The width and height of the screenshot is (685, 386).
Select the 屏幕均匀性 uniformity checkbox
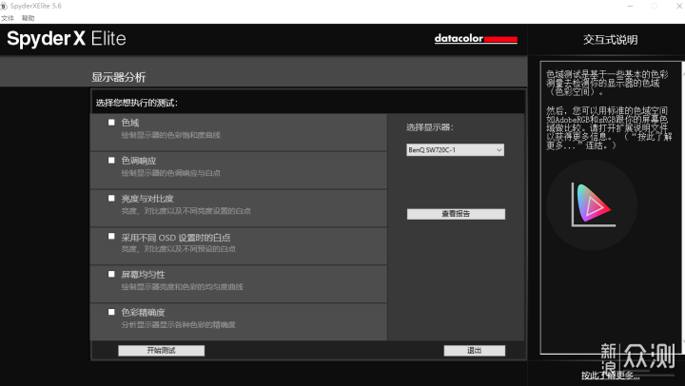(x=111, y=274)
